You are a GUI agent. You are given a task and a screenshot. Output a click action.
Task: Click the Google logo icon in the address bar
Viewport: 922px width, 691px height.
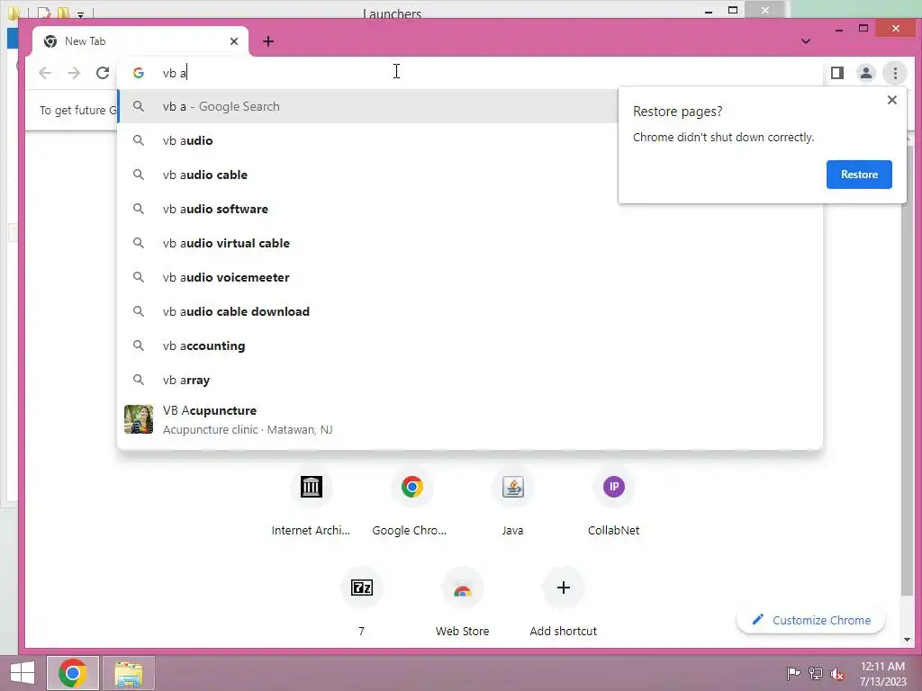(x=139, y=73)
